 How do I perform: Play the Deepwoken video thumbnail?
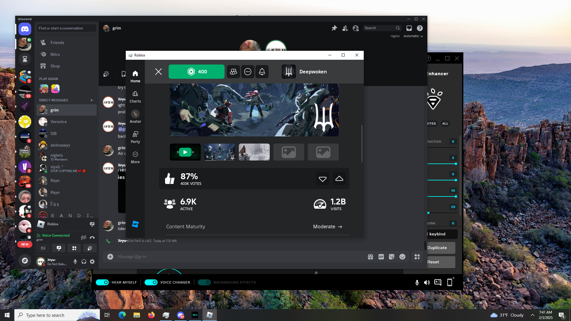pyautogui.click(x=185, y=152)
